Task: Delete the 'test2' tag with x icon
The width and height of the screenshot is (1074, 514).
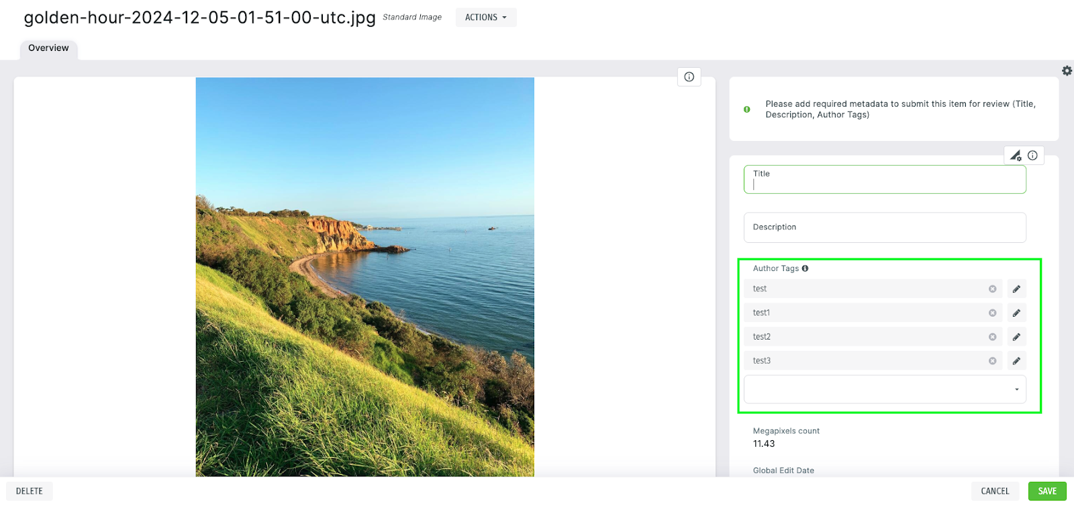Action: click(x=992, y=337)
